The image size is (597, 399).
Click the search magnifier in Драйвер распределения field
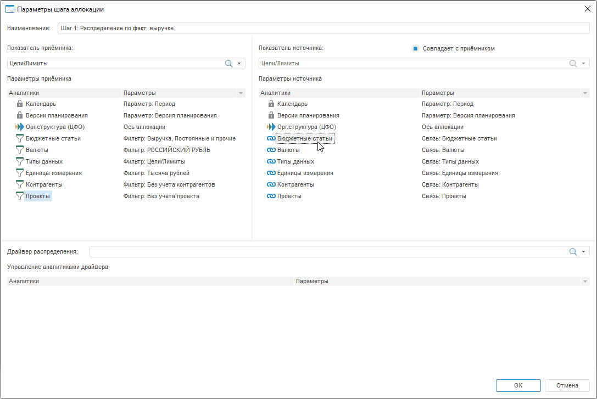tap(573, 252)
